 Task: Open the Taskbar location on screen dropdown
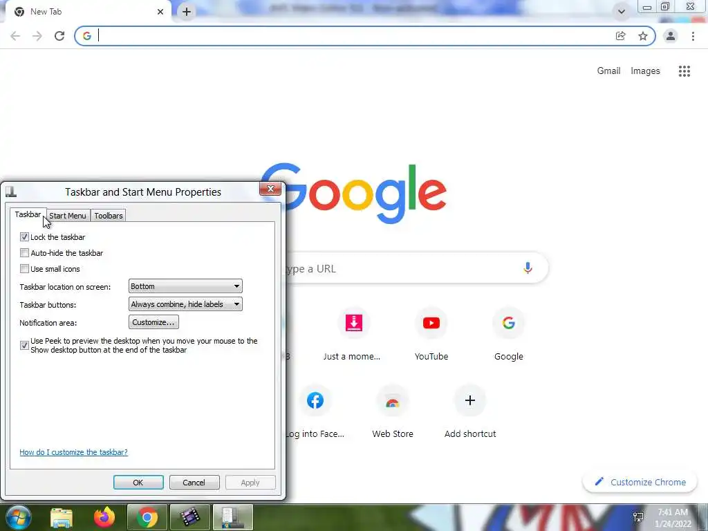pos(185,286)
